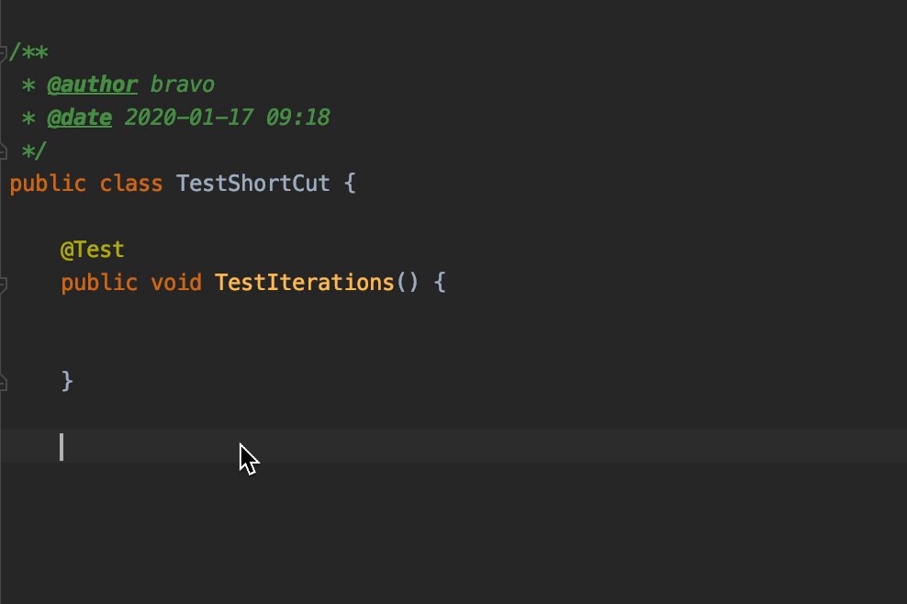Click fold marker at Javadoc comment end
The width and height of the screenshot is (907, 604).
[x=4, y=151]
